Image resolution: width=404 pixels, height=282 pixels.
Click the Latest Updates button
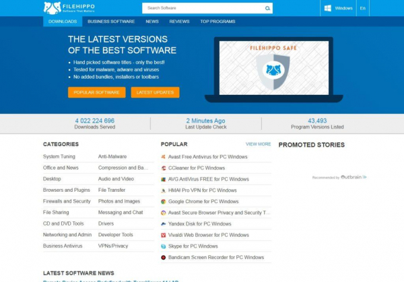(155, 92)
